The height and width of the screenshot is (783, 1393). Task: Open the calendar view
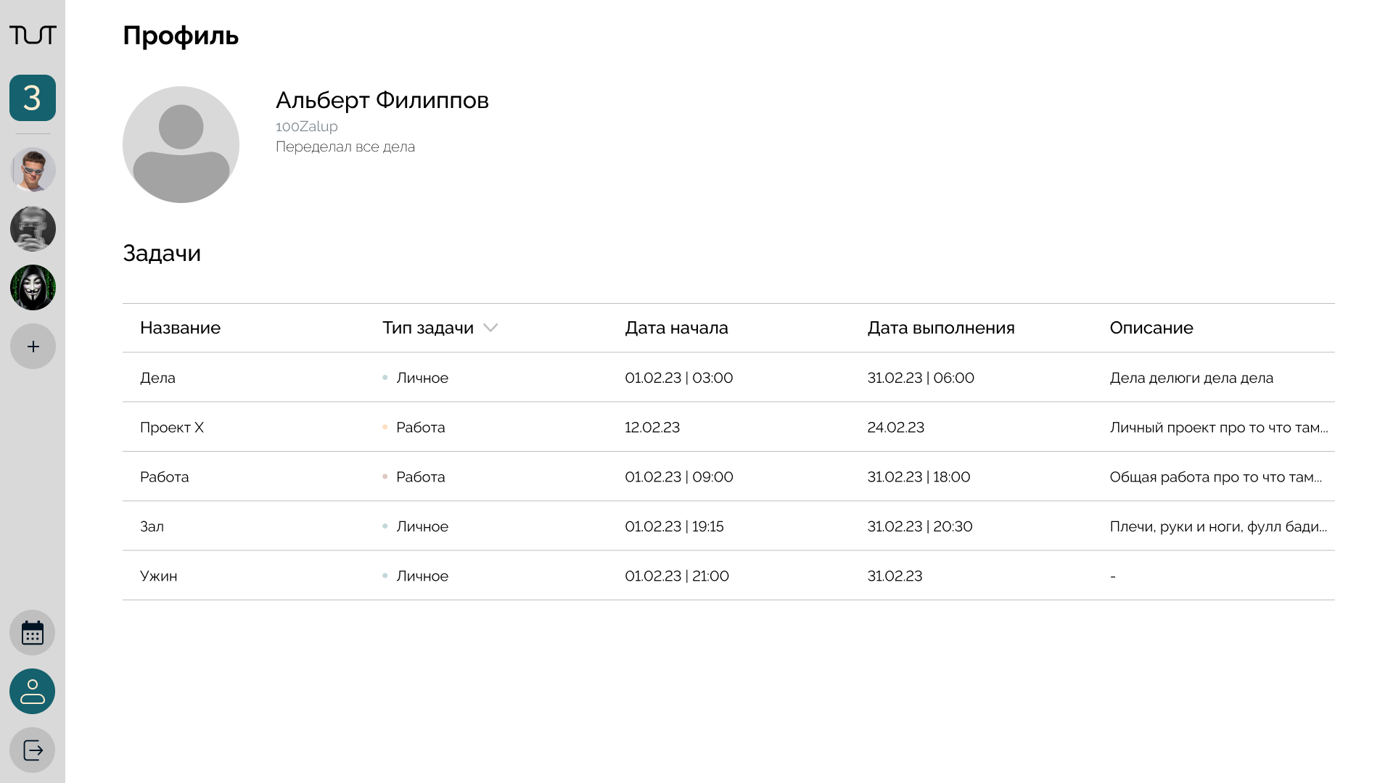tap(33, 633)
